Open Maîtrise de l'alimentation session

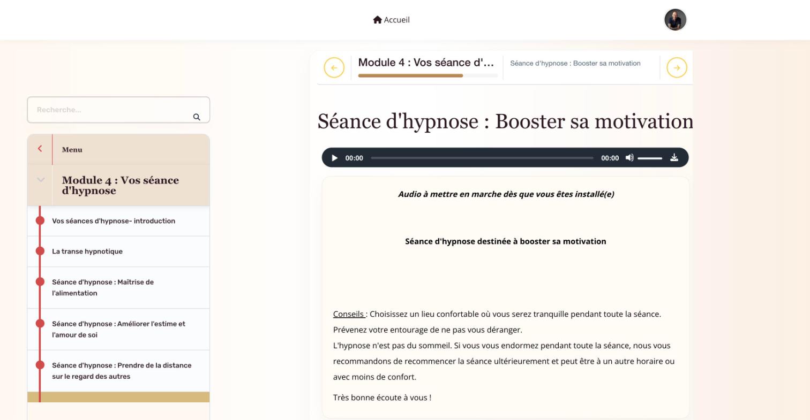pyautogui.click(x=118, y=287)
